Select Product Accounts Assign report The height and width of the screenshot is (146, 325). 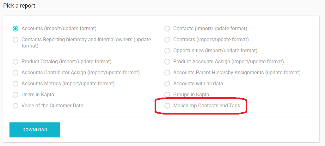[x=167, y=62]
